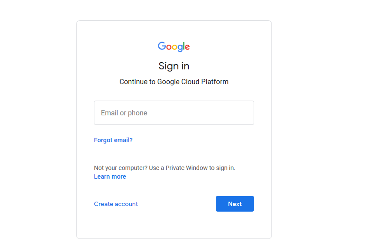This screenshot has height=245, width=375.
Task: Click the green letter l in the Google logo
Action: 184,46
